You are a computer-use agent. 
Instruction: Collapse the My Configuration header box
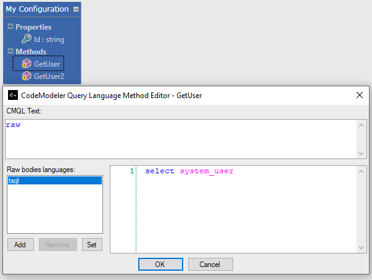[x=75, y=9]
